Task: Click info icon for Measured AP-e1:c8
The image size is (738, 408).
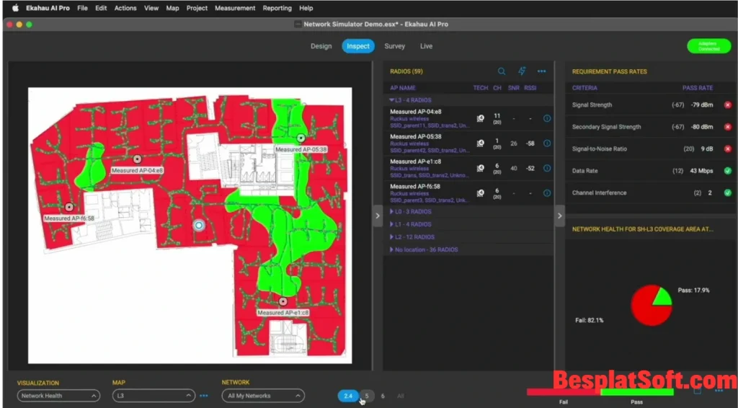Action: pos(547,168)
